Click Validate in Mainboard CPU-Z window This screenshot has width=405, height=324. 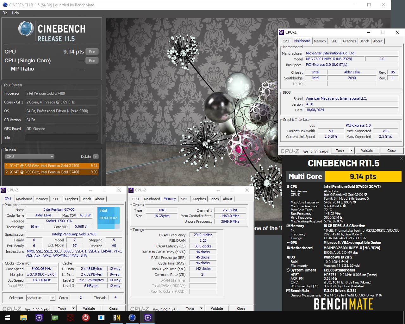point(367,151)
